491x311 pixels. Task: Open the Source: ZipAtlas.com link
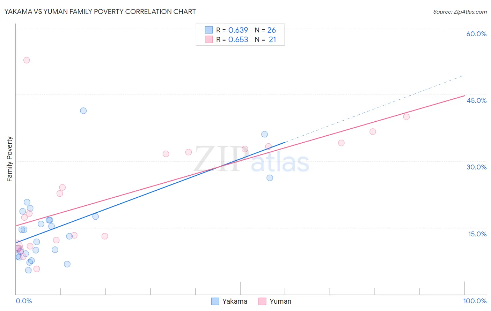(x=460, y=12)
